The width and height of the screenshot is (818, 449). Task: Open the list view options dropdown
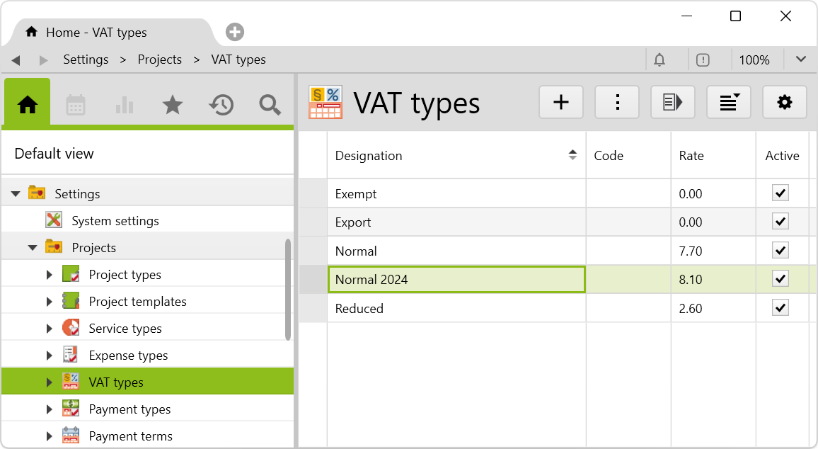click(x=728, y=103)
